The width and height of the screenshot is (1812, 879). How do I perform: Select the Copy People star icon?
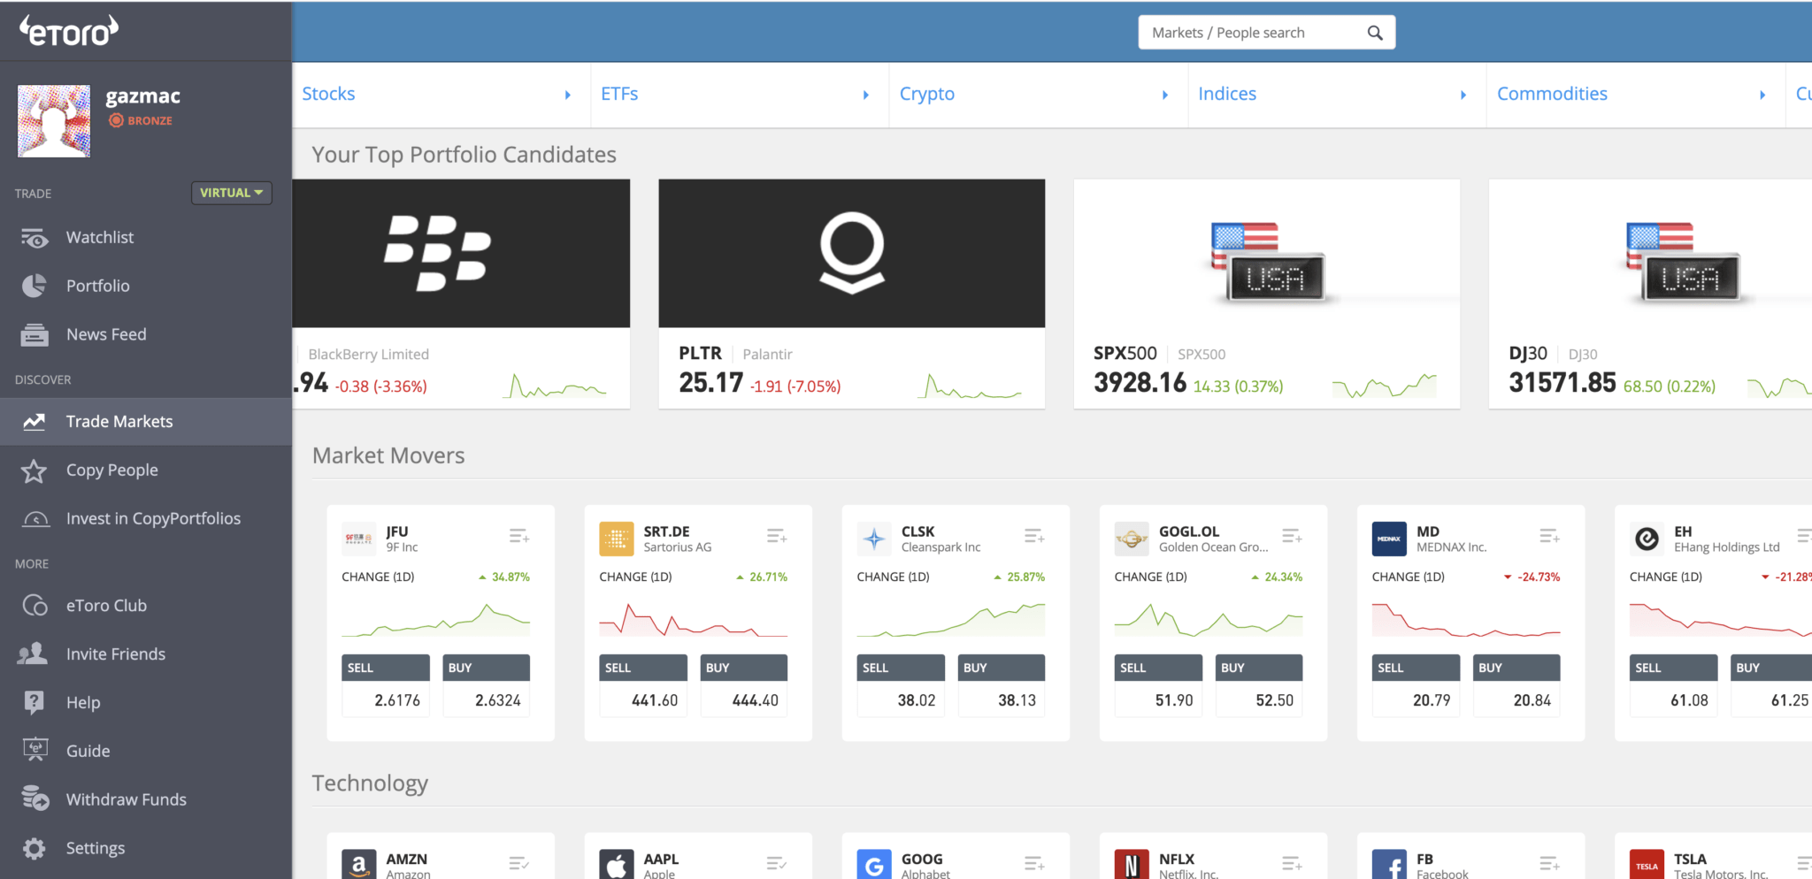coord(34,470)
